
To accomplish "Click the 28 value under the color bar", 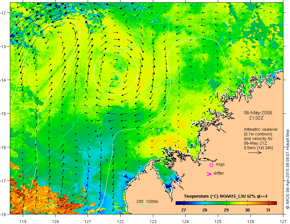I will pos(205,210).
